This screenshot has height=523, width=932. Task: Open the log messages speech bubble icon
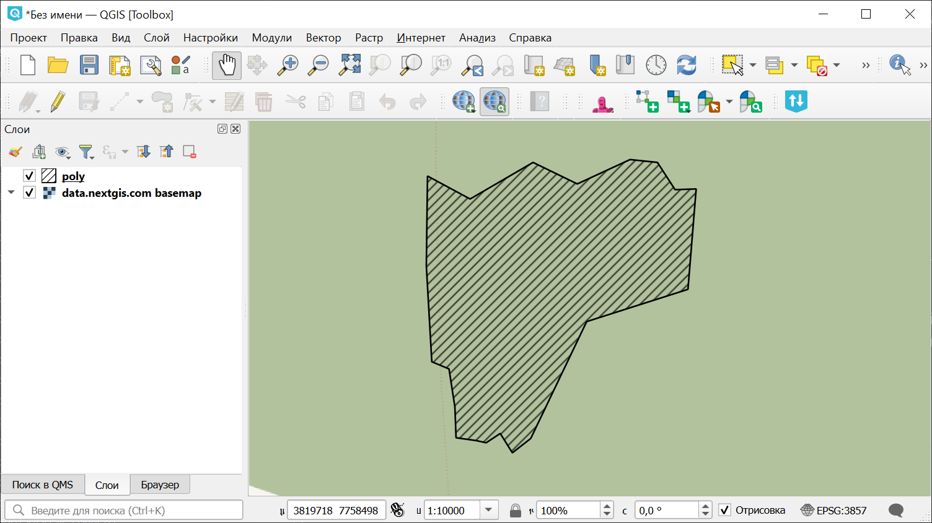click(x=896, y=511)
